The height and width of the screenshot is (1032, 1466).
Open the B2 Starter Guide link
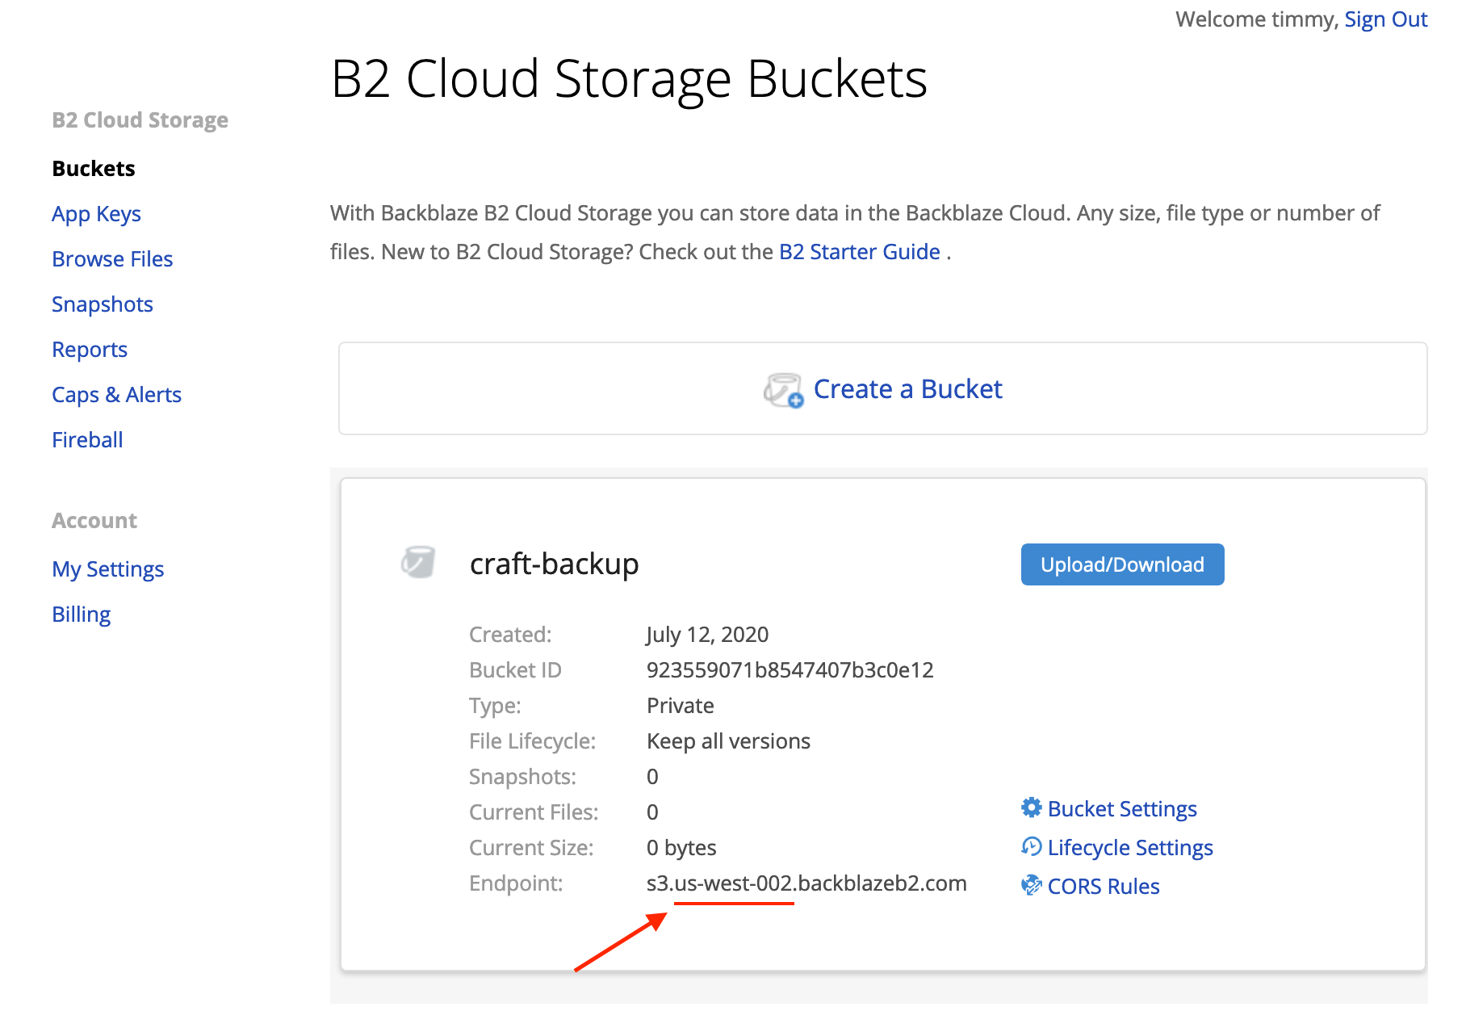[x=860, y=252]
